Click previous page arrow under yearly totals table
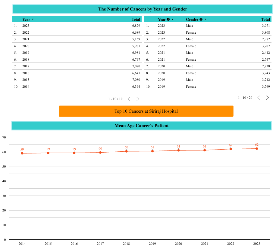The image size is (276, 249). [129, 99]
